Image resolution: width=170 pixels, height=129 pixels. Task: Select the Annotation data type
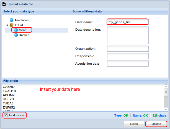click(x=21, y=20)
